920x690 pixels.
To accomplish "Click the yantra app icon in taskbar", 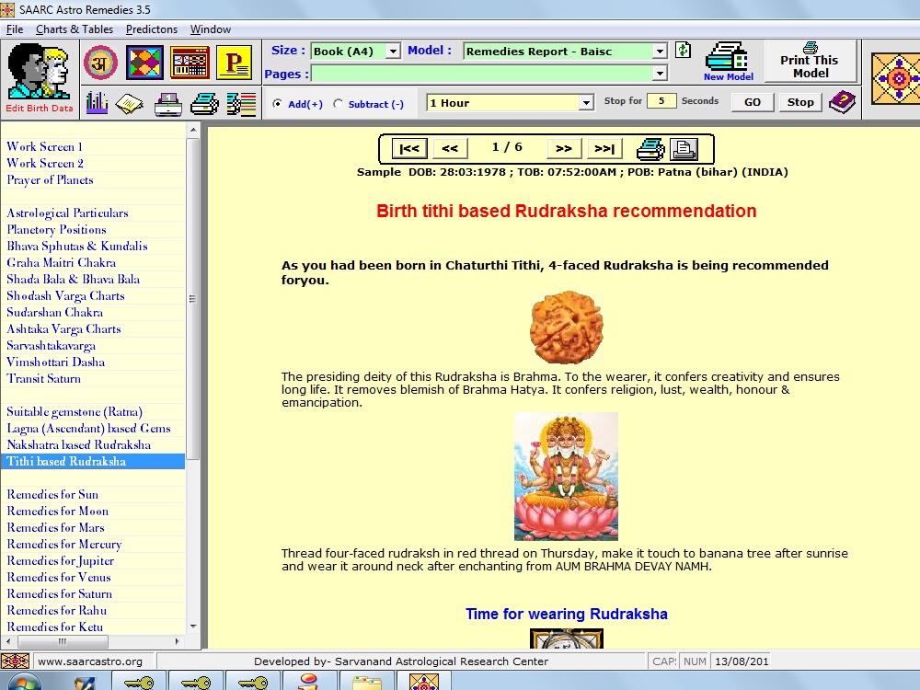I will [x=424, y=682].
